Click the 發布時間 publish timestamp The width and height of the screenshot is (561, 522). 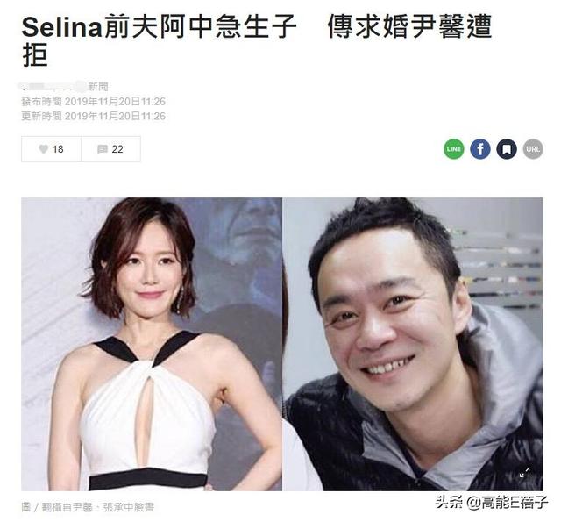point(94,101)
